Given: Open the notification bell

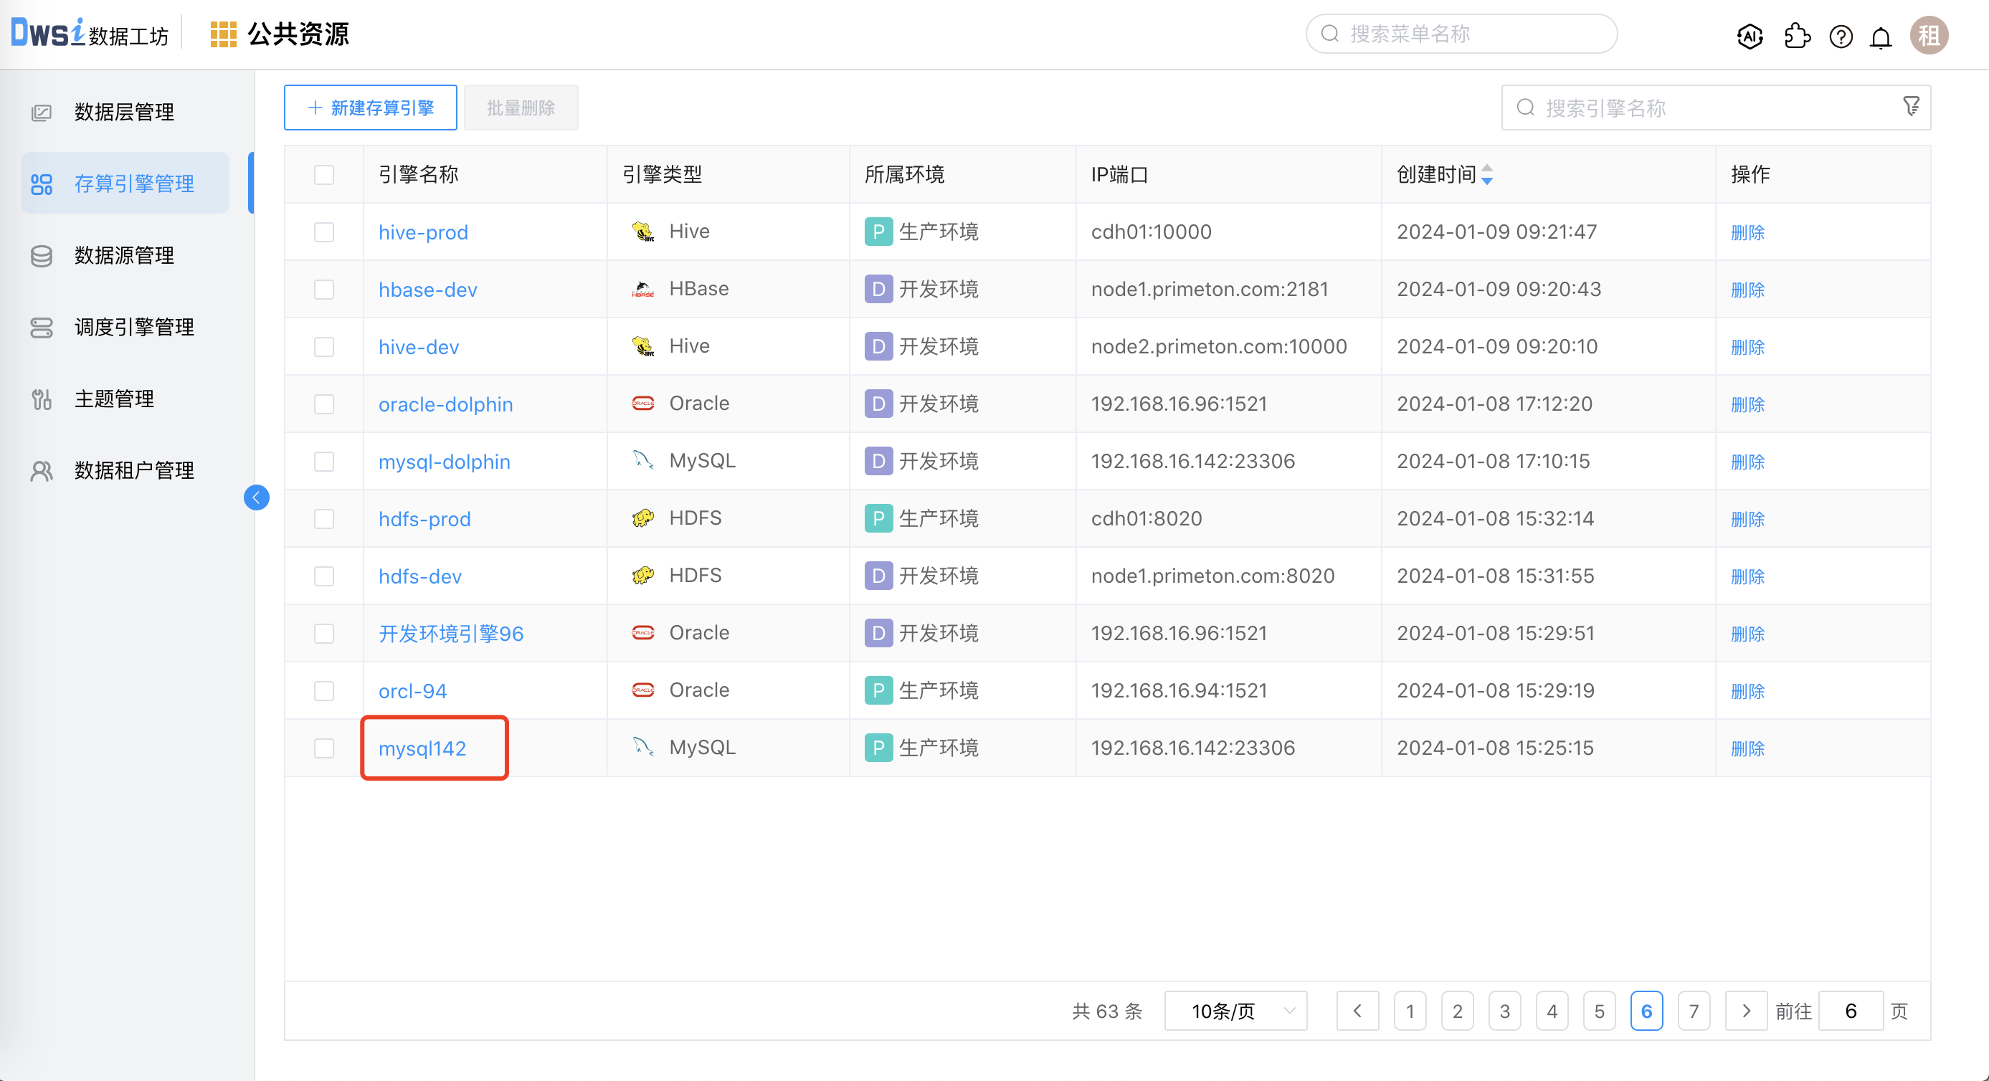Looking at the screenshot, I should click(x=1881, y=37).
